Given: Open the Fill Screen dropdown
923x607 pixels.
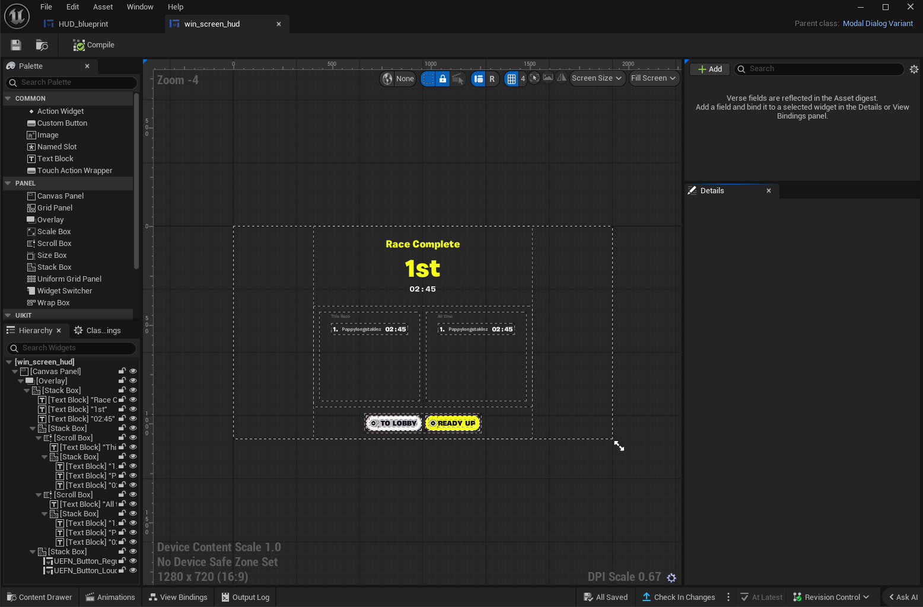Looking at the screenshot, I should (653, 78).
